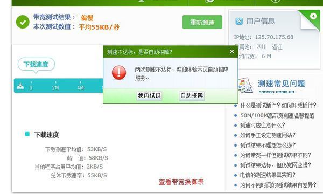Click the 用户信息 panel icon
This screenshot has height=194, width=323.
coord(239,21)
